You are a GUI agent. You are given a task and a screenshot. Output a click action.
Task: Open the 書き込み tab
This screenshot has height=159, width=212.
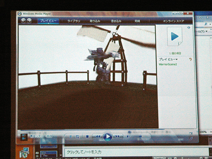coord(116,21)
